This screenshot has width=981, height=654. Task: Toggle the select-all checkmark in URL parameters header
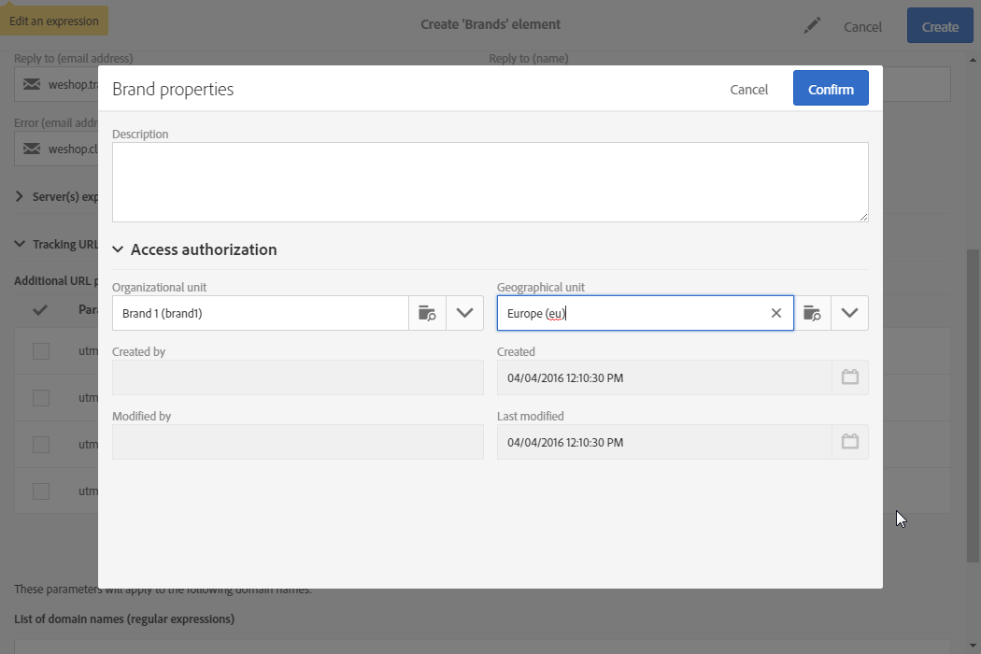point(40,310)
